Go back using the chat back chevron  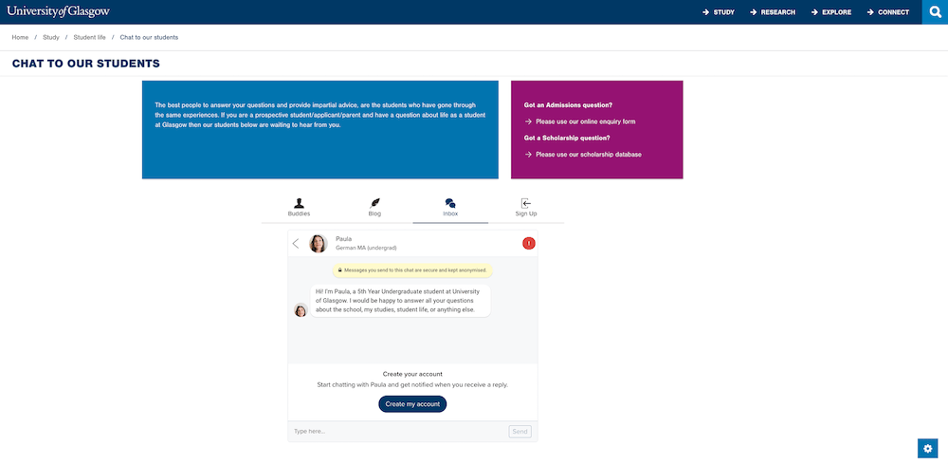click(x=296, y=243)
